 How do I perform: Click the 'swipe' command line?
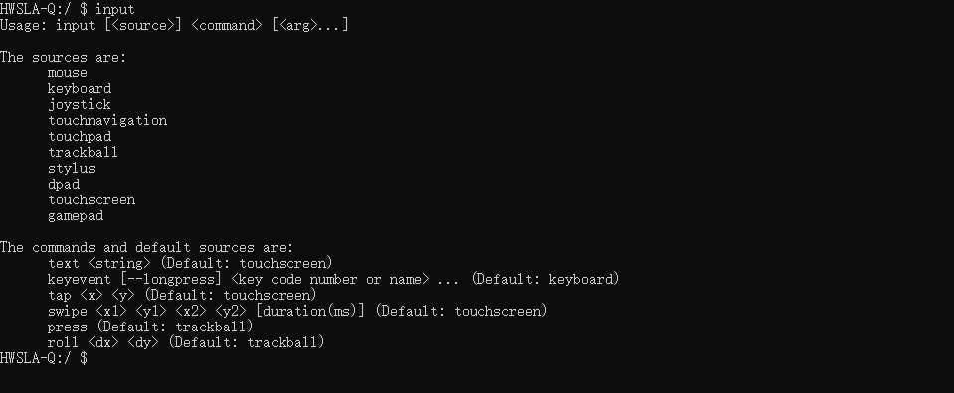click(x=297, y=311)
